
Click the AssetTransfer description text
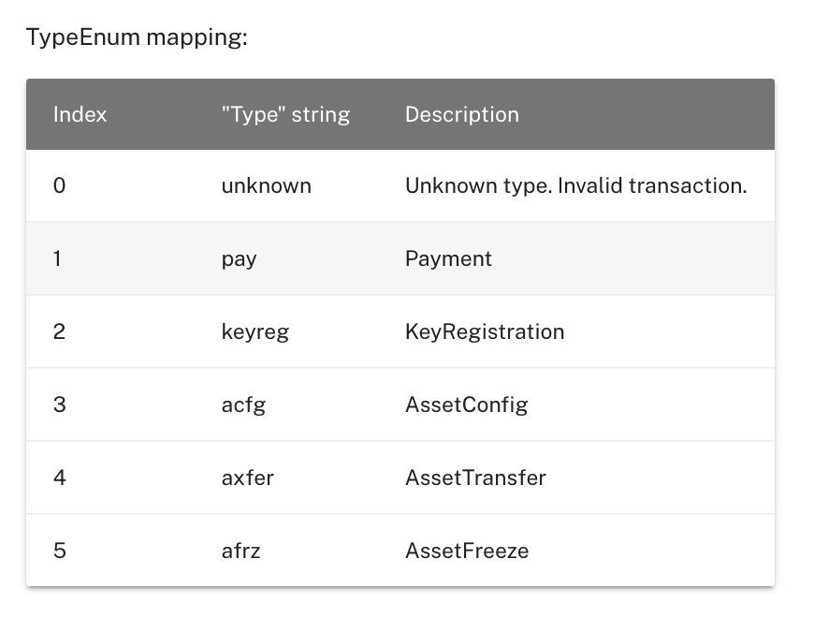click(475, 478)
